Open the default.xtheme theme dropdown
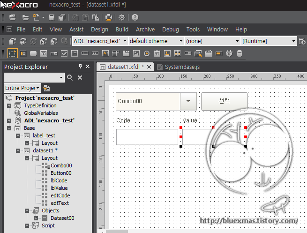Image resolution: width=307 pixels, height=233 pixels. [156, 41]
